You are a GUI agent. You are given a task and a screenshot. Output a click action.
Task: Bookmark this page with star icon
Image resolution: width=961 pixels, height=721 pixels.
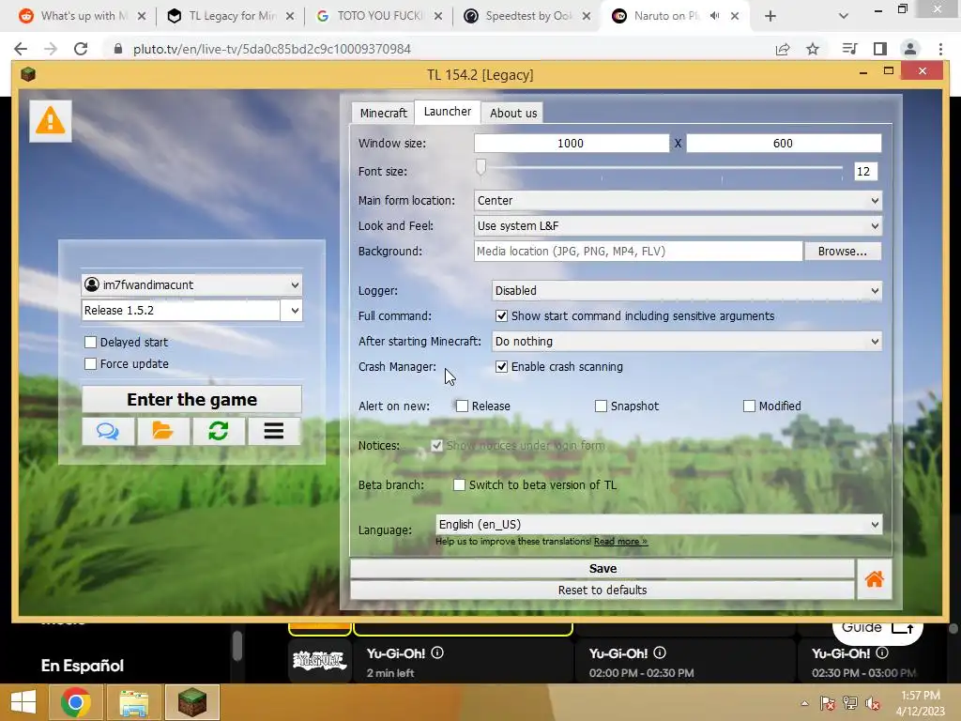tap(812, 49)
